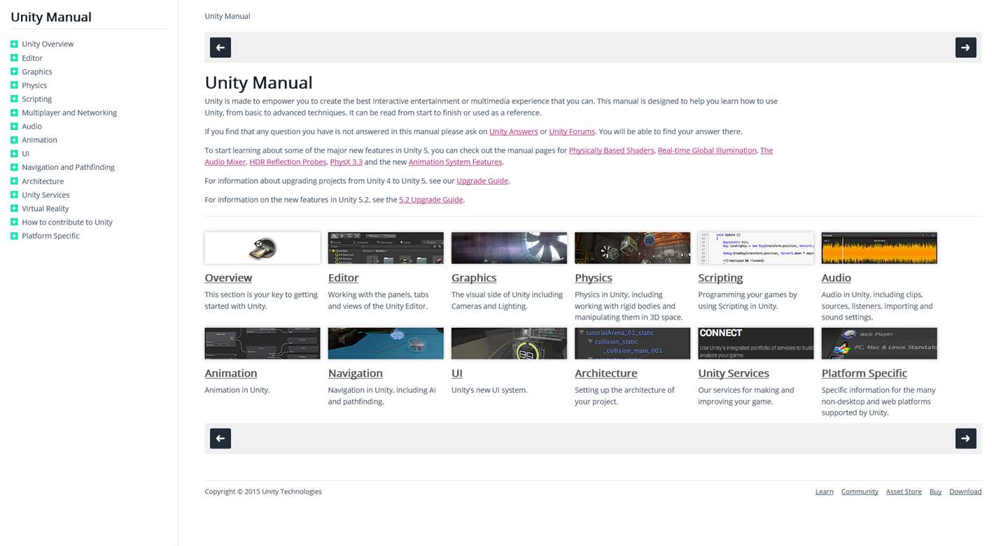Click the Overview section thumbnail image
1008x546 pixels.
262,248
